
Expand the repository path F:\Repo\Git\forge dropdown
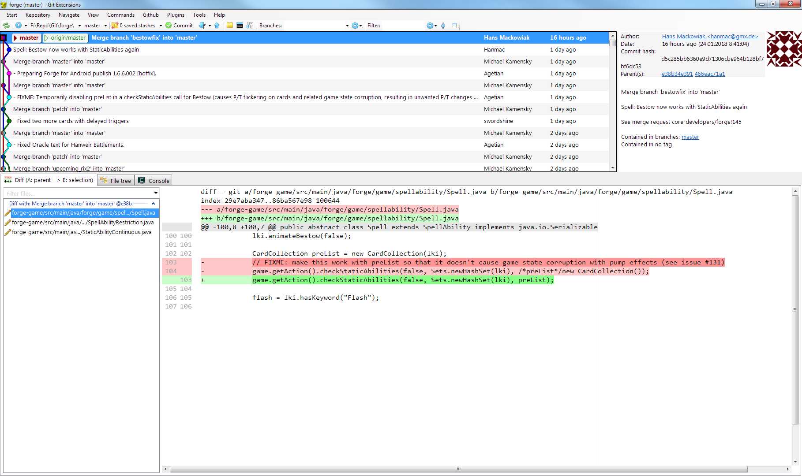79,26
